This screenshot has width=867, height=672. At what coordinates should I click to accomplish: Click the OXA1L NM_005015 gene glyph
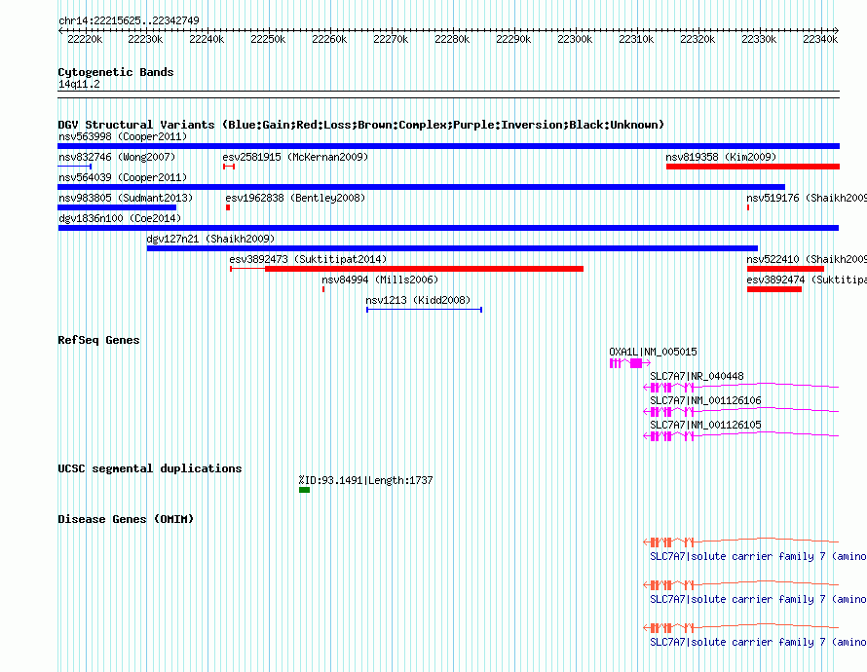click(629, 363)
